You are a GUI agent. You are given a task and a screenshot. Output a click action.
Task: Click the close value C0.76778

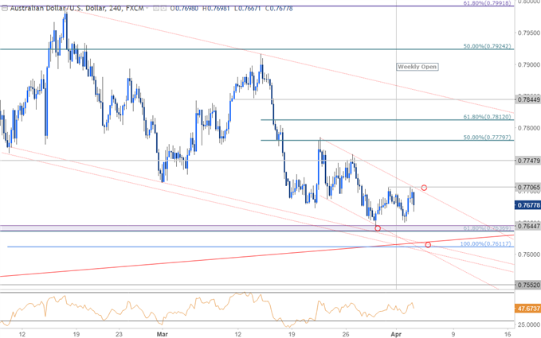[x=279, y=8]
